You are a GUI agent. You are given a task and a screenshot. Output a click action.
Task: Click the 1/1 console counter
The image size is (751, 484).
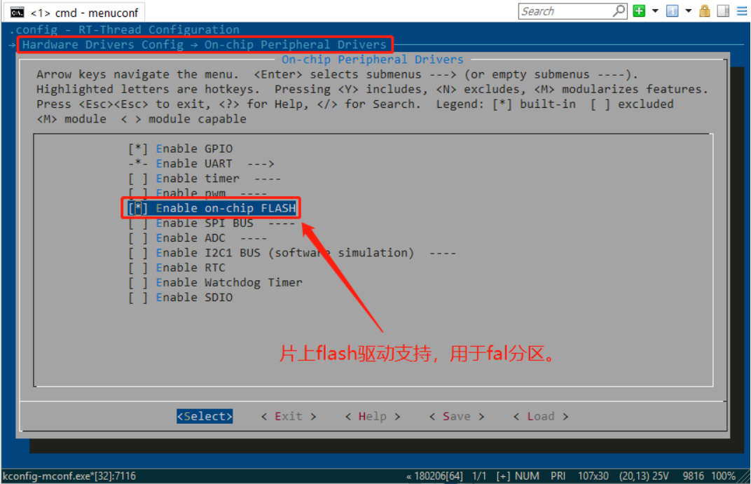pyautogui.click(x=479, y=476)
